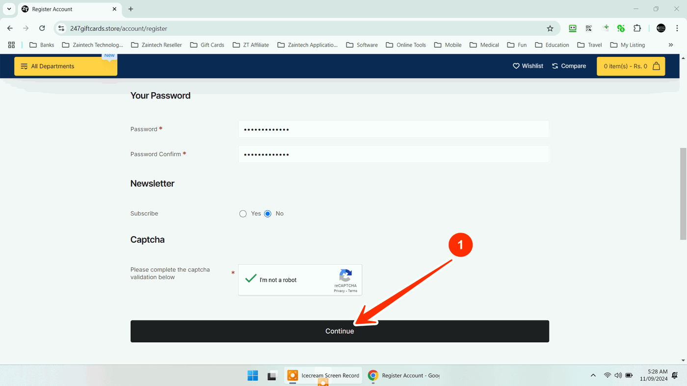Image resolution: width=687 pixels, height=386 pixels.
Task: Open the Travel bookmark folder
Action: pos(589,45)
